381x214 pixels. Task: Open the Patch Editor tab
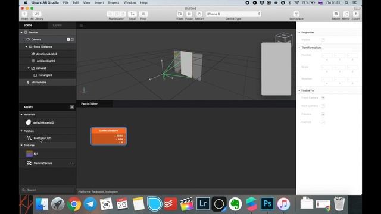point(89,104)
